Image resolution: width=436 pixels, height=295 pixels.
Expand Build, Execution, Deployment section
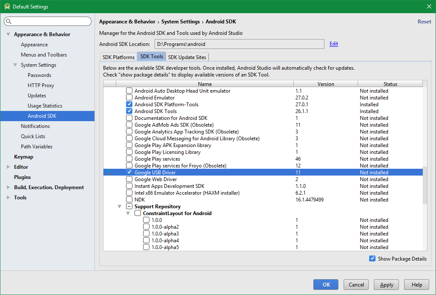pos(9,187)
